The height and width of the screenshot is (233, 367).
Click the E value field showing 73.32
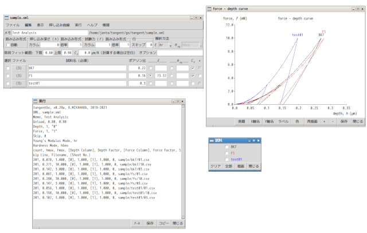click(161, 76)
